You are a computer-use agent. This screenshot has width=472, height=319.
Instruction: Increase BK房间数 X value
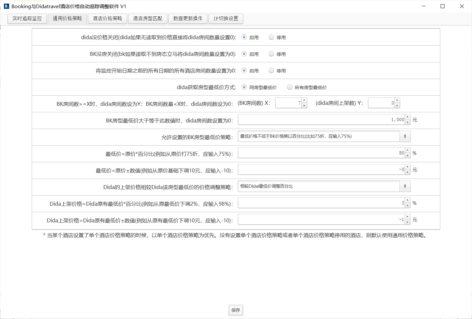click(304, 100)
